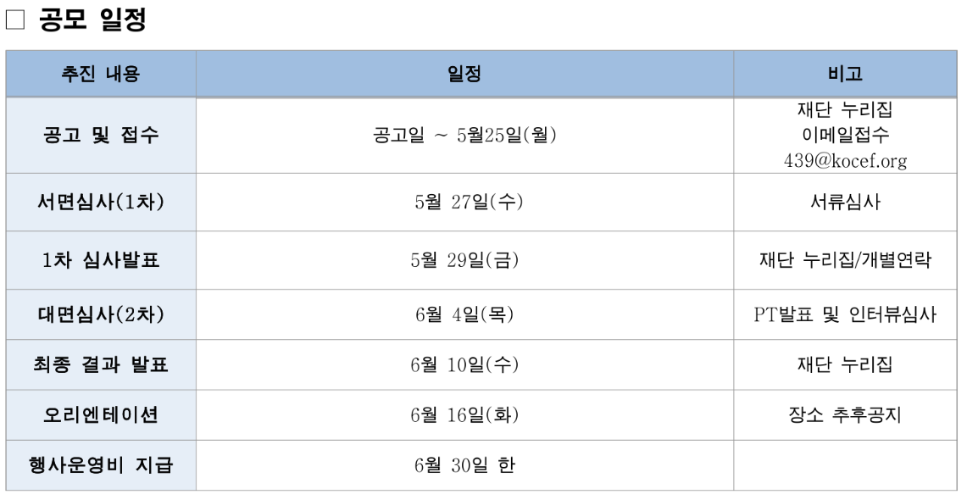967x500 pixels.
Task: Click the 공고 및 접수 row label
Action: coord(101,135)
